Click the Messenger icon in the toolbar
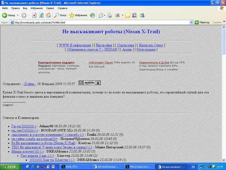The width and height of the screenshot is (226, 170). [142, 15]
